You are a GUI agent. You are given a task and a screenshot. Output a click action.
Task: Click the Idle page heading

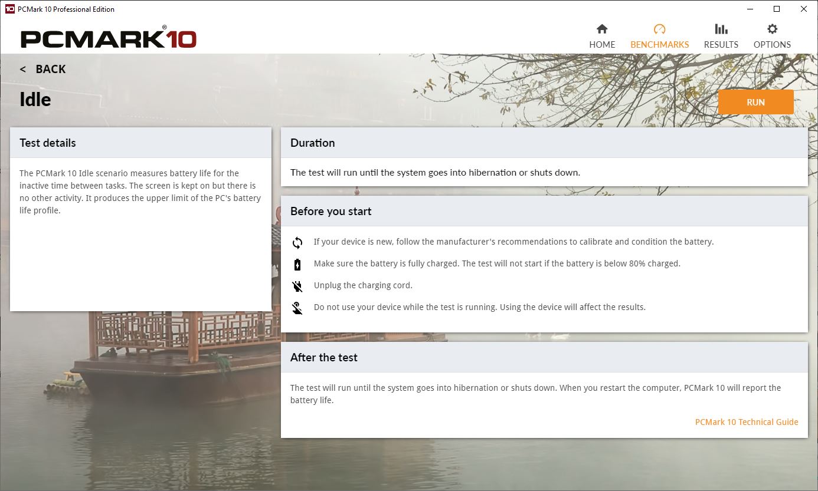35,99
